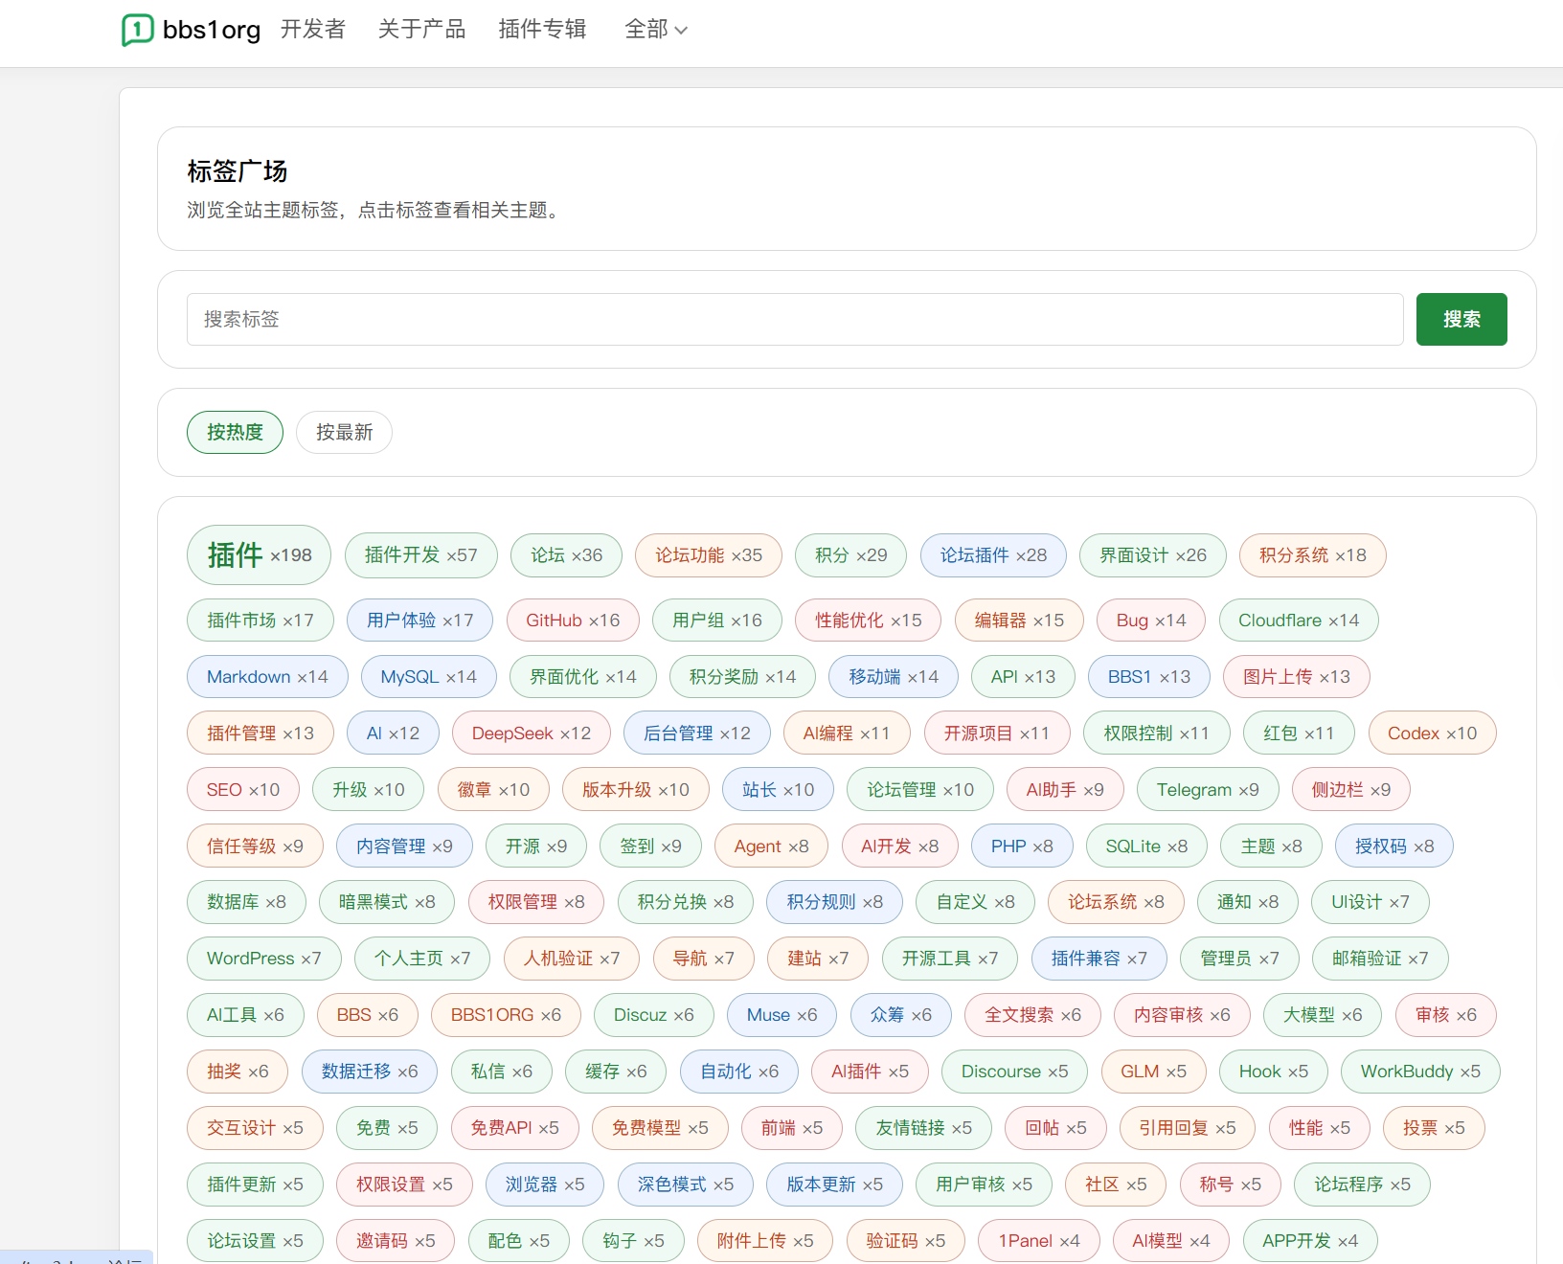Open the 关于产品 nav item

tap(422, 30)
